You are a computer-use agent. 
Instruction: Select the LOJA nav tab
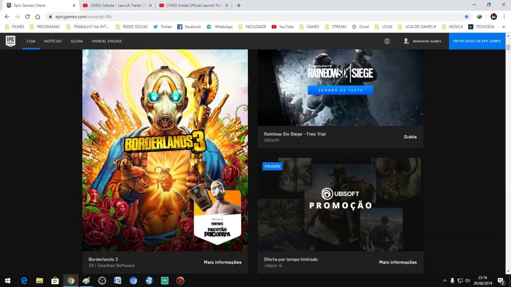pos(31,41)
